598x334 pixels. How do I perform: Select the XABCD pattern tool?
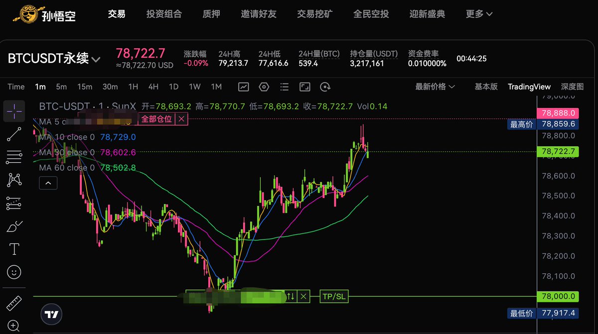14,180
